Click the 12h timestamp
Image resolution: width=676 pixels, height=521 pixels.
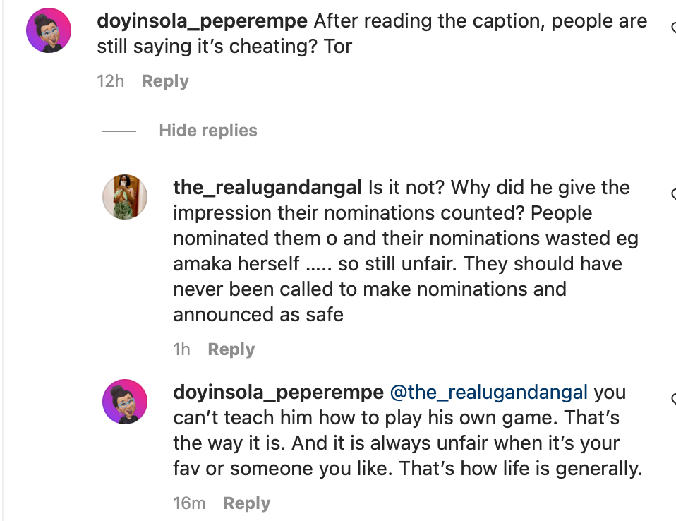(110, 81)
